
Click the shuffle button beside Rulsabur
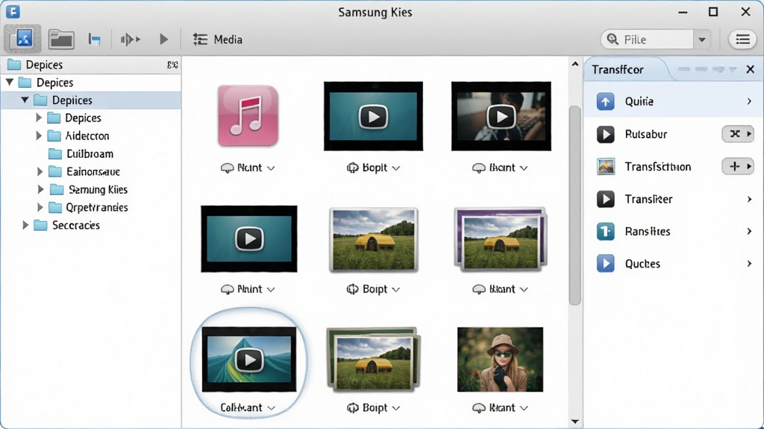click(738, 134)
